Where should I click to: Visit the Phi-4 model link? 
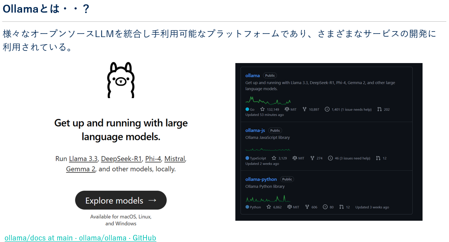pos(153,158)
